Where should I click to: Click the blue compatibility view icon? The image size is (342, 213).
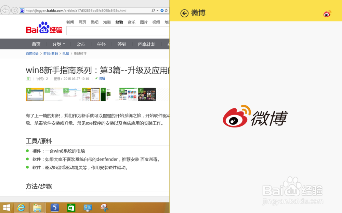(x=162, y=11)
